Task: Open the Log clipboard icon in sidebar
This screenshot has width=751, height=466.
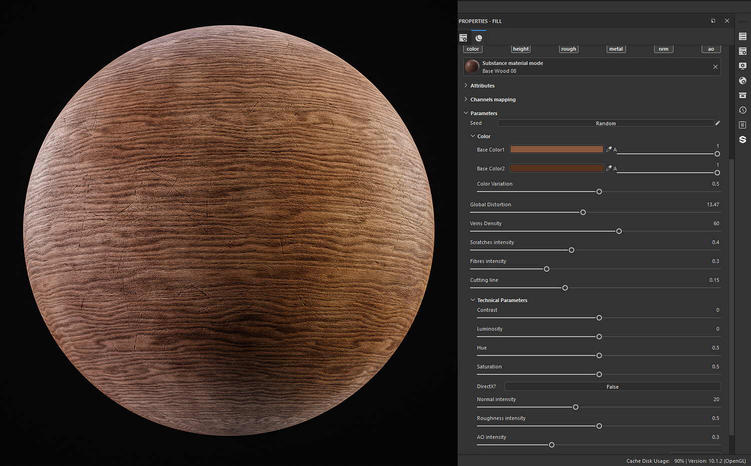Action: point(742,125)
